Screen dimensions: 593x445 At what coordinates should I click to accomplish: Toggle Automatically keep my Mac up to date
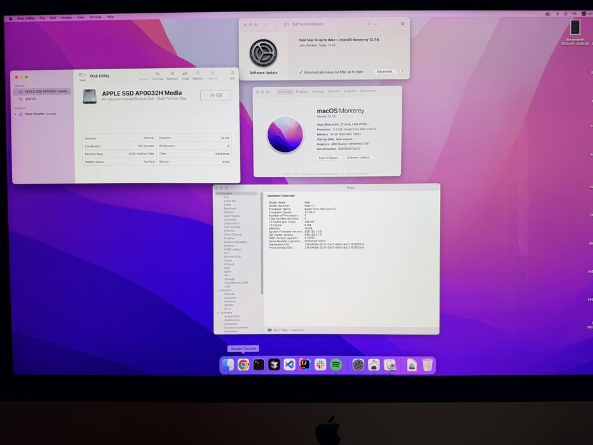pyautogui.click(x=301, y=72)
